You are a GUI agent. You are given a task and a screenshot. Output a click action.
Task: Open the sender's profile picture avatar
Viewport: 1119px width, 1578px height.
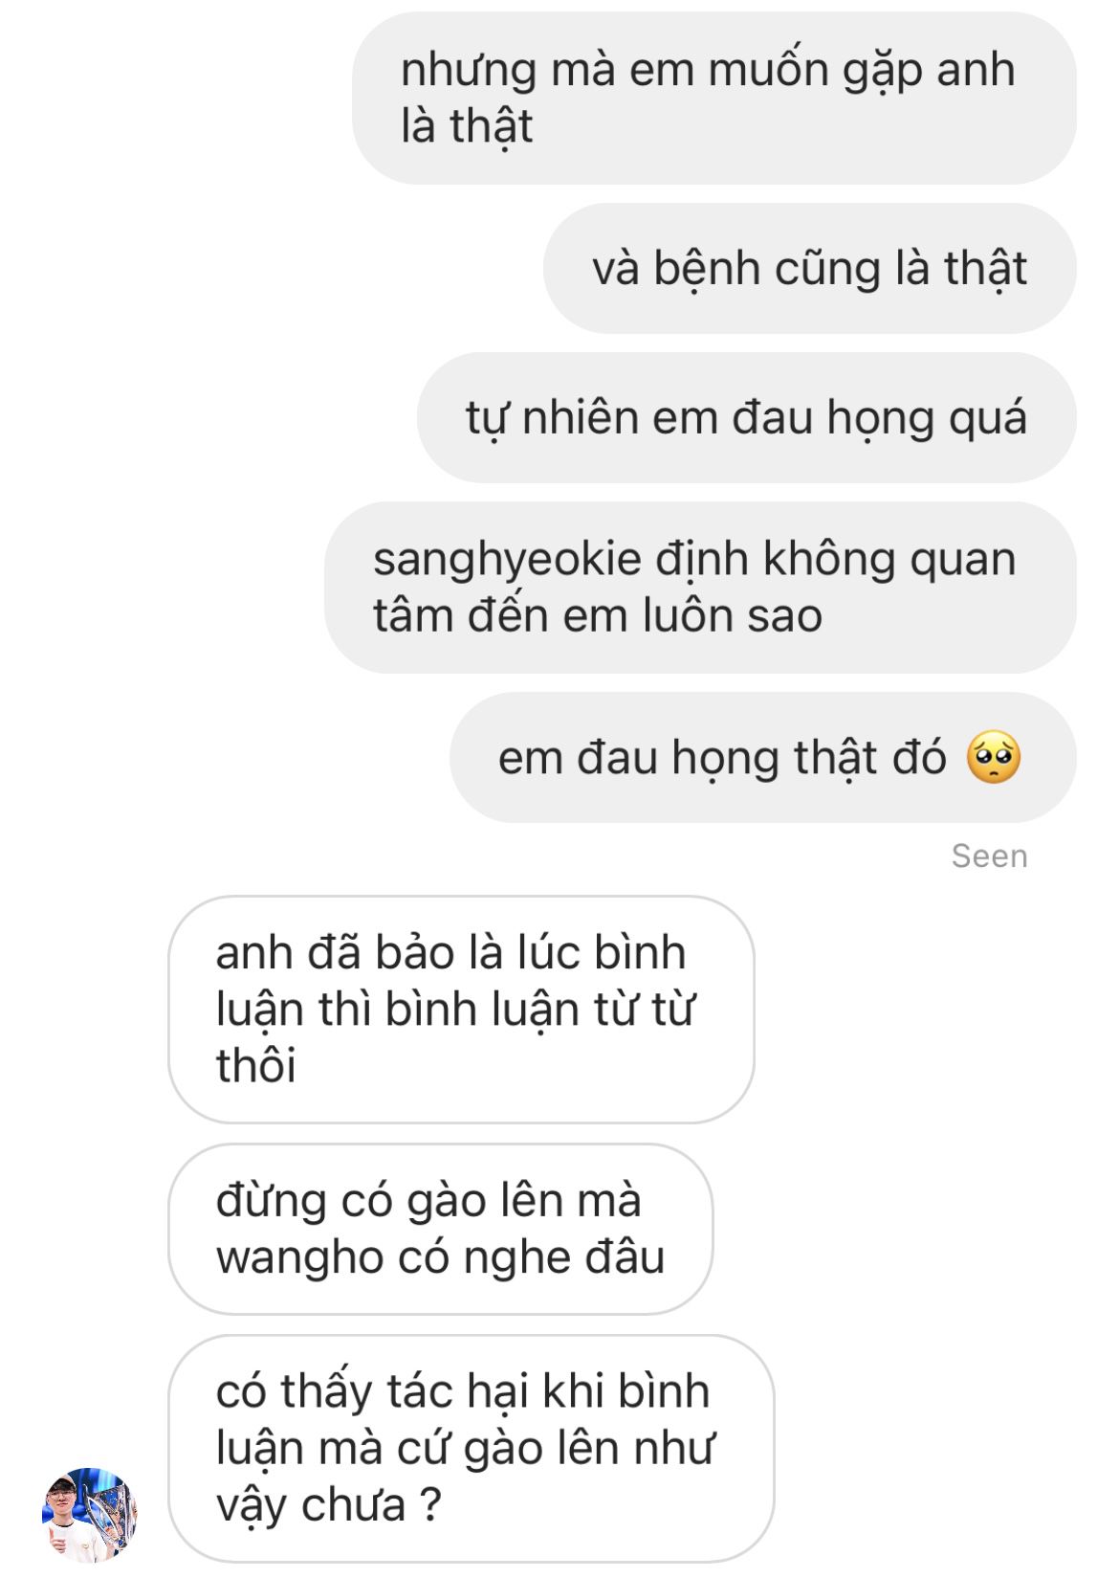click(91, 1514)
